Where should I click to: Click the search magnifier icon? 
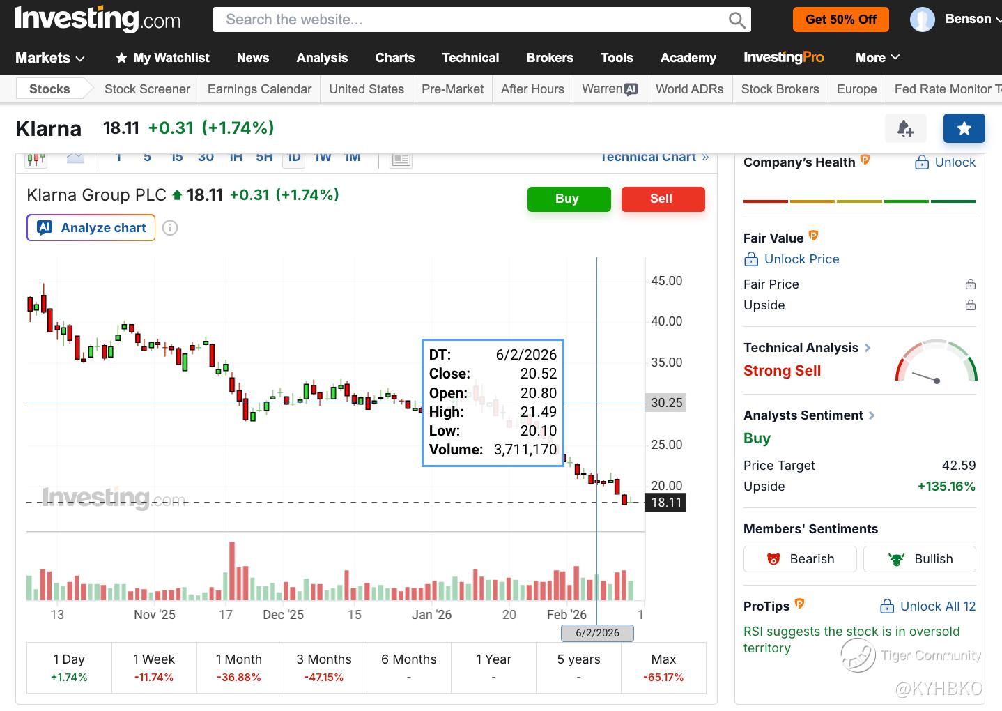737,20
